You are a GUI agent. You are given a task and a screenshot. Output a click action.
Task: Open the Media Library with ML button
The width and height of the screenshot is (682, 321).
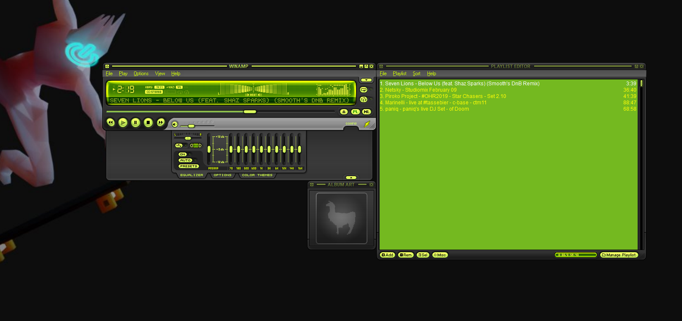coord(366,112)
